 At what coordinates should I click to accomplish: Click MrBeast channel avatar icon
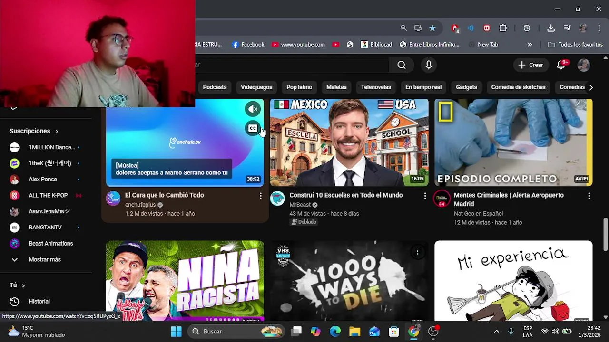277,199
